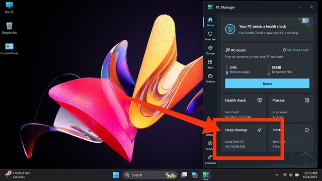Click the taskbar Search box
The width and height of the screenshot is (322, 181).
(150, 175)
